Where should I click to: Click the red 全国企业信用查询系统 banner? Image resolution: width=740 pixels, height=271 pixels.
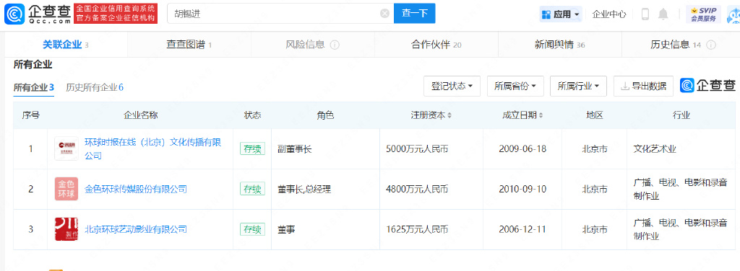[x=116, y=14]
